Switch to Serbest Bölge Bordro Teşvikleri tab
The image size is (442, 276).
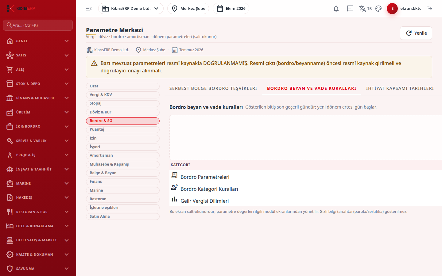point(213,88)
